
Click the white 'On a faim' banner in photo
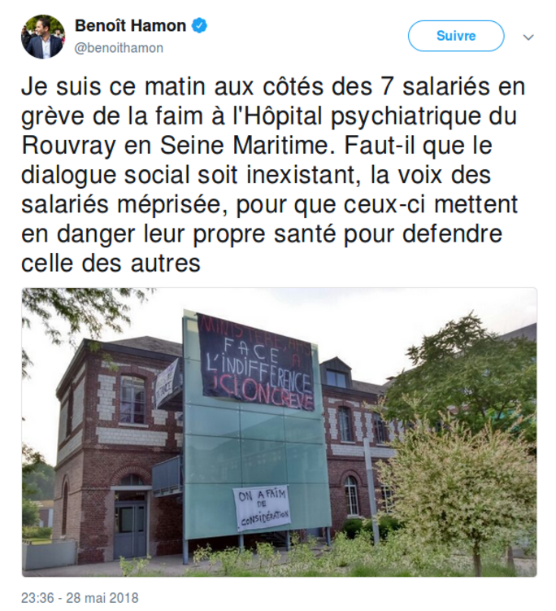262,508
